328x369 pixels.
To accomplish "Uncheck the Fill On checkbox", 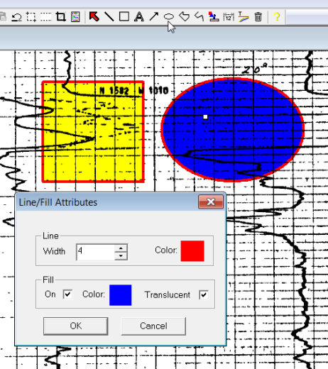I will pyautogui.click(x=67, y=294).
